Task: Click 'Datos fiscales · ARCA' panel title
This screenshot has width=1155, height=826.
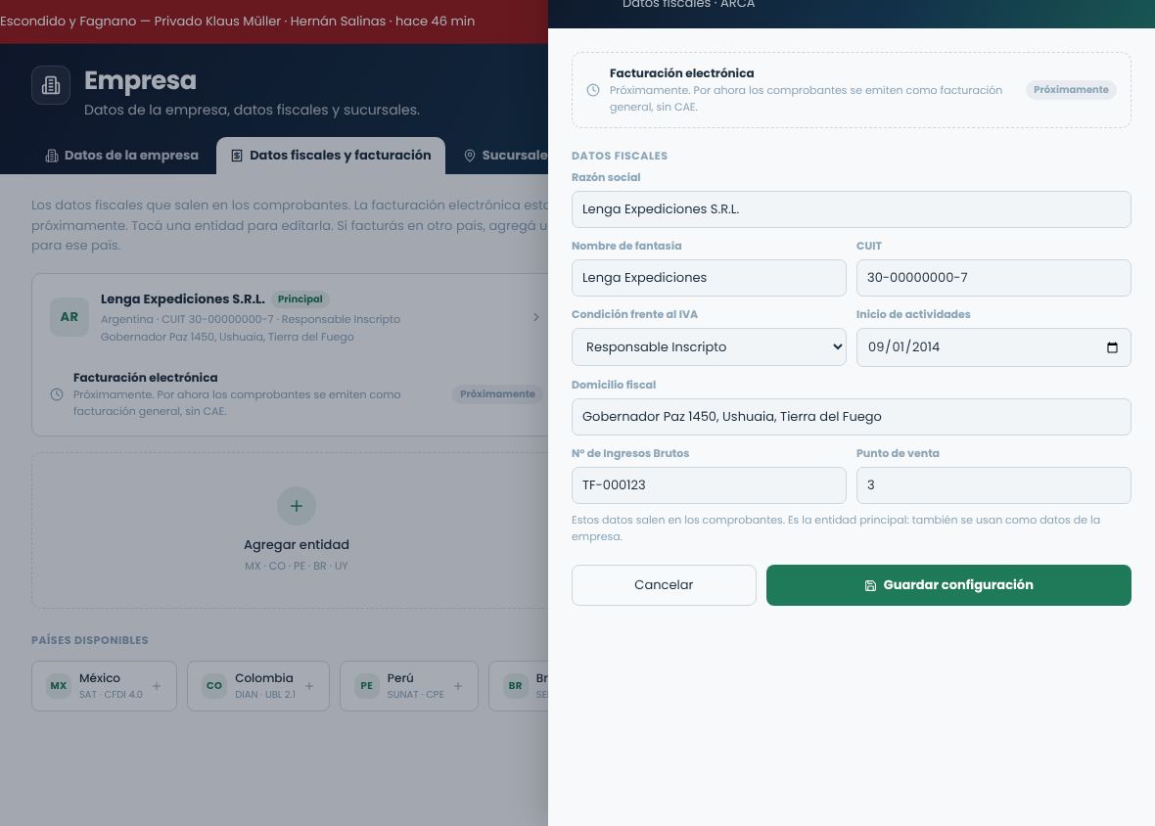Action: pos(689,5)
